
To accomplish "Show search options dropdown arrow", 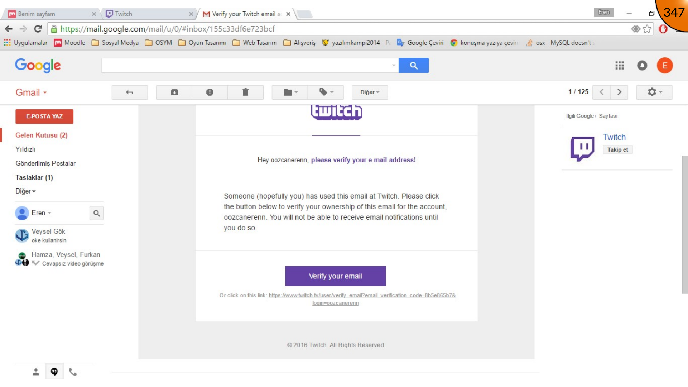I will [x=394, y=65].
